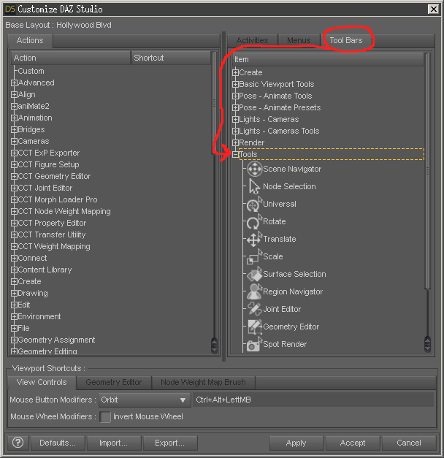Click the Joint Editor tool icon
The height and width of the screenshot is (458, 444).
tap(254, 309)
